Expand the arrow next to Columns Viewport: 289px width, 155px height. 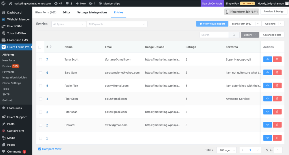pyautogui.click(x=281, y=24)
